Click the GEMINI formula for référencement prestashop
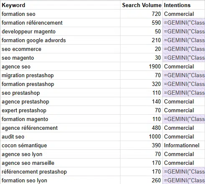The height and width of the screenshot is (184, 205). 184,171
